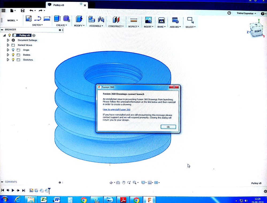
Task: Collapse the Browser panel arrows
Action: 2,30
